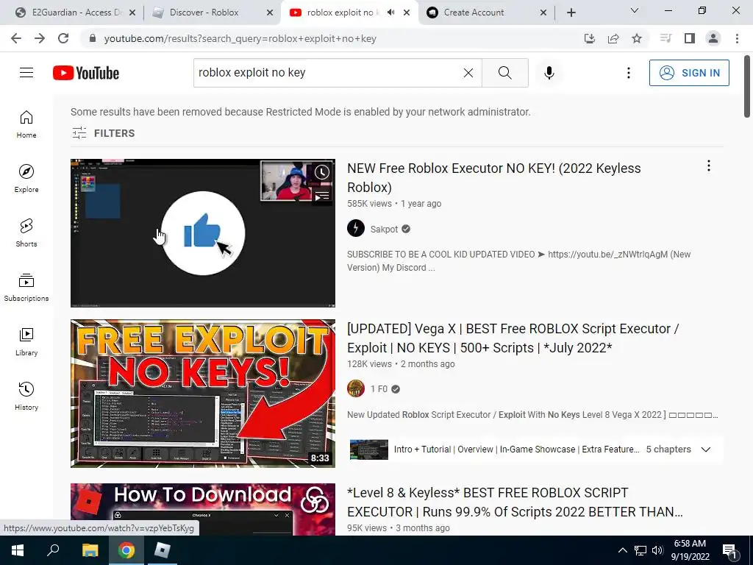The width and height of the screenshot is (753, 565).
Task: Open Library in the sidebar
Action: pos(26,341)
